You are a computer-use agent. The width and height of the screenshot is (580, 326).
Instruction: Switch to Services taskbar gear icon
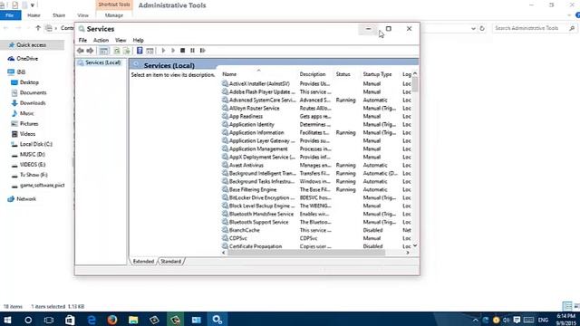click(217, 320)
